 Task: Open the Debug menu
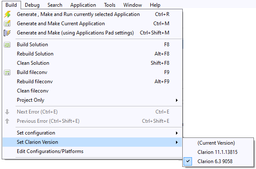click(32, 5)
